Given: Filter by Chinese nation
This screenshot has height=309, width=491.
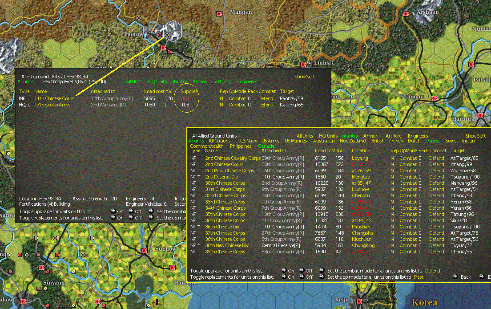Looking at the screenshot, I should [432, 141].
